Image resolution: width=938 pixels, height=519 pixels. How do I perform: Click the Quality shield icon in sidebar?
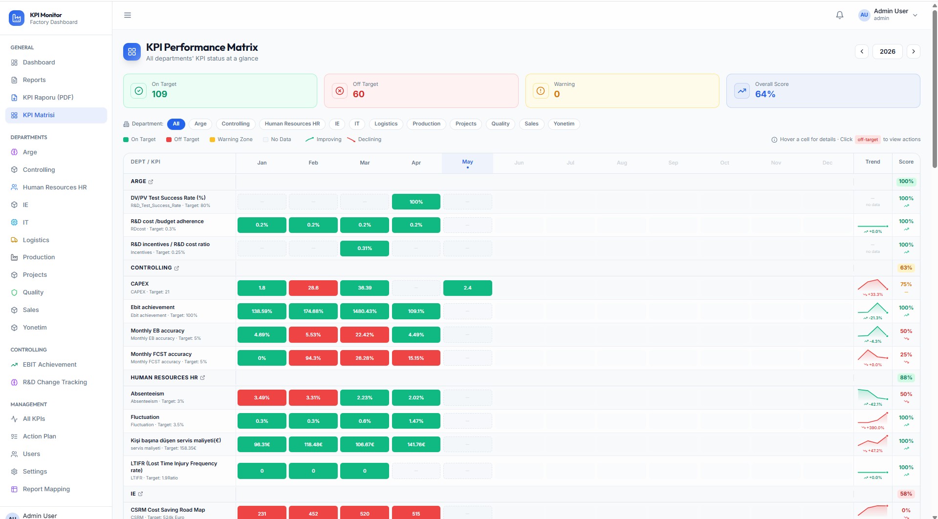(x=14, y=292)
